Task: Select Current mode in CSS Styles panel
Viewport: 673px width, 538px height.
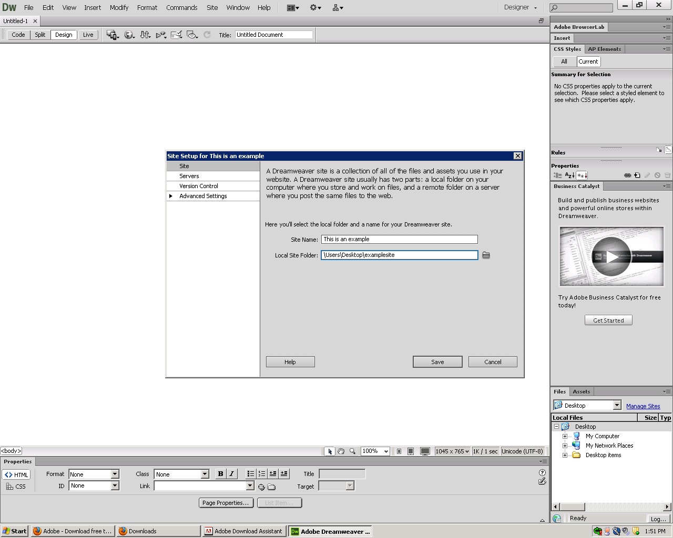Action: point(588,61)
